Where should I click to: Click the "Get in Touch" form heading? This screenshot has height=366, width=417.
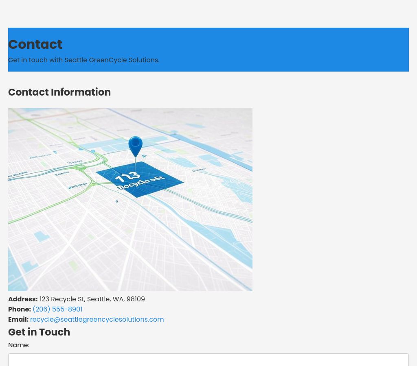pyautogui.click(x=39, y=332)
